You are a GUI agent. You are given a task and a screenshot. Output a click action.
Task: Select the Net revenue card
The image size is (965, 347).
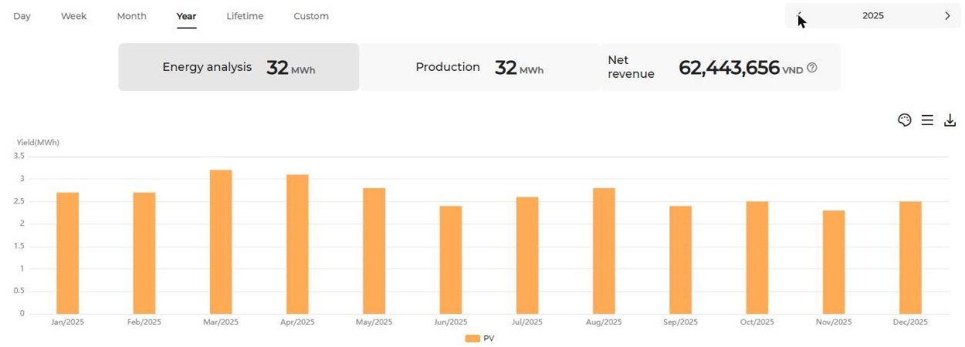coord(720,67)
